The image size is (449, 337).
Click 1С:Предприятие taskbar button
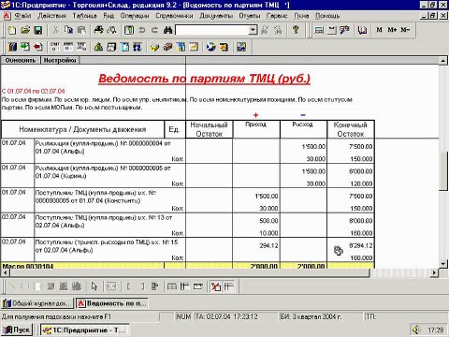pyautogui.click(x=85, y=330)
